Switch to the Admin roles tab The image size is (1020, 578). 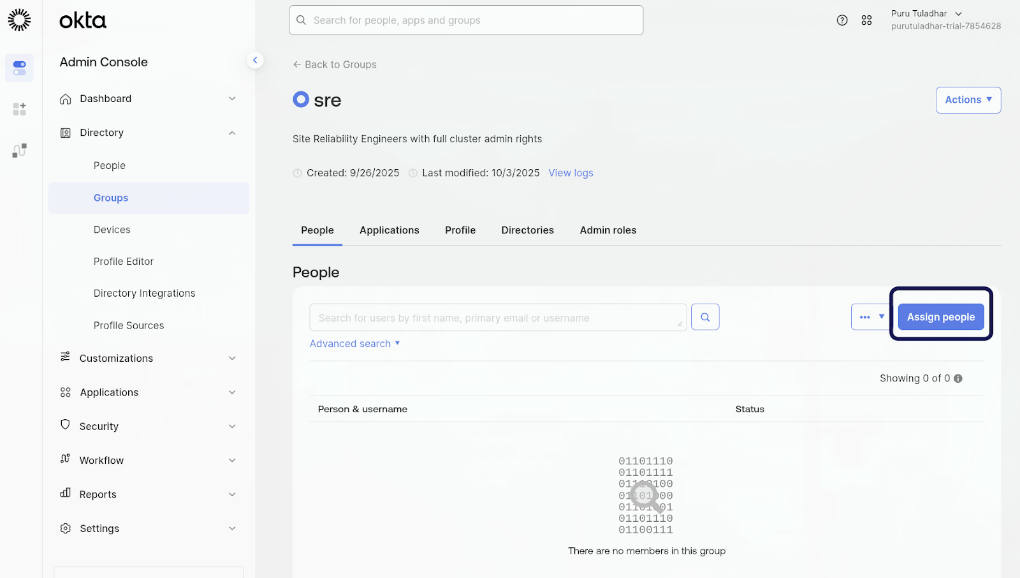pos(608,230)
